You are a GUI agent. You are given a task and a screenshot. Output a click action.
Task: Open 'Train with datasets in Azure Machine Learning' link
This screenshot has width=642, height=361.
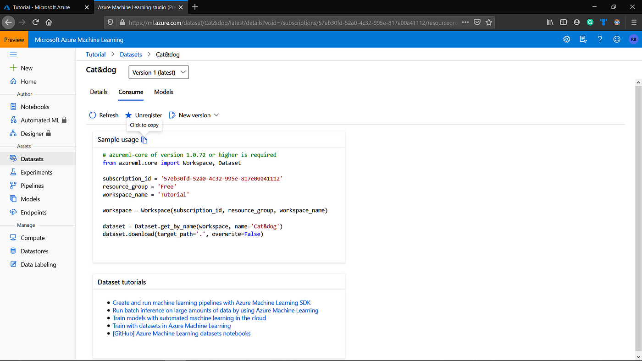click(172, 326)
